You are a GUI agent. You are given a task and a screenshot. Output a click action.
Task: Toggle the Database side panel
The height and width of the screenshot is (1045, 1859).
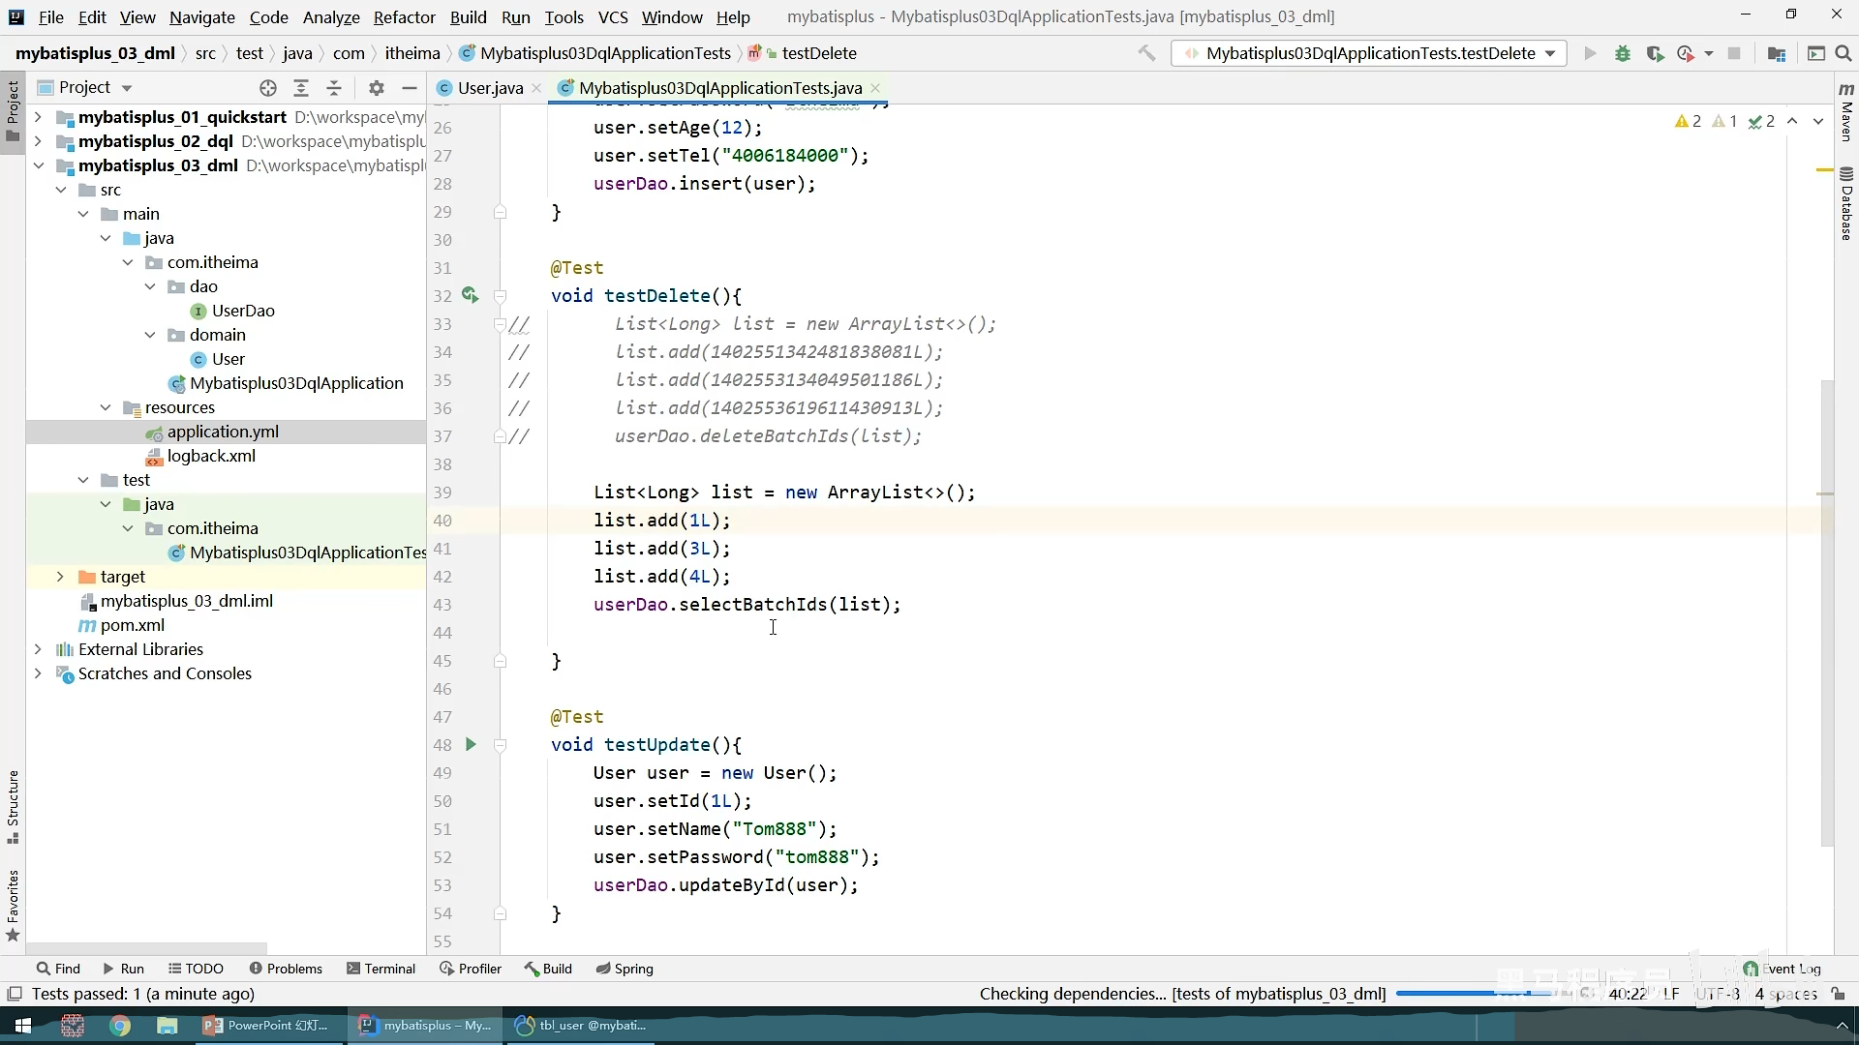point(1846,203)
